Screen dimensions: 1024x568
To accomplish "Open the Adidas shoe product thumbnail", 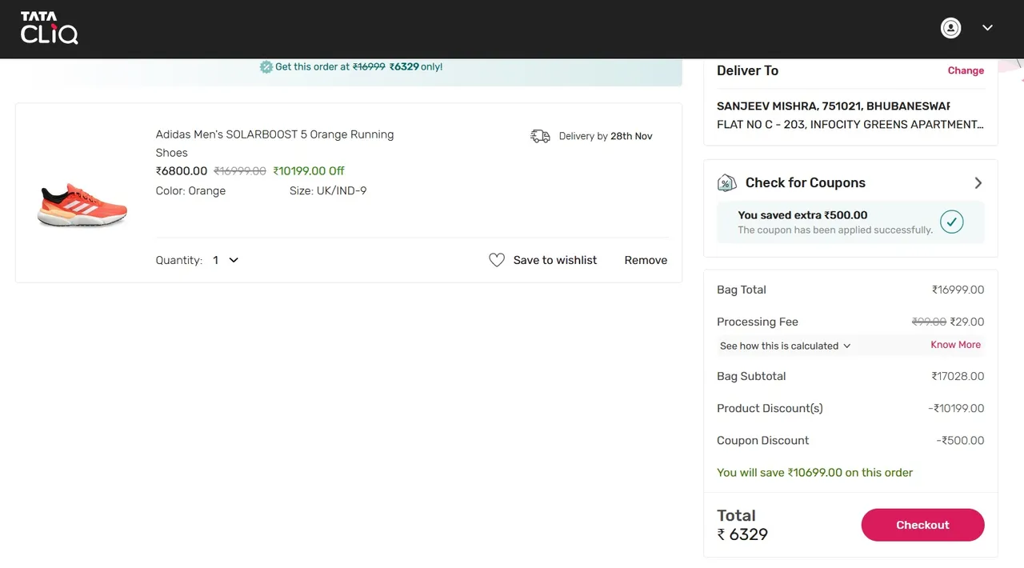I will (82, 206).
